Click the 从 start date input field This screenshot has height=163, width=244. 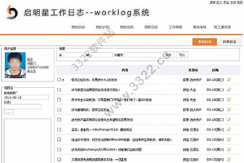click(74, 55)
